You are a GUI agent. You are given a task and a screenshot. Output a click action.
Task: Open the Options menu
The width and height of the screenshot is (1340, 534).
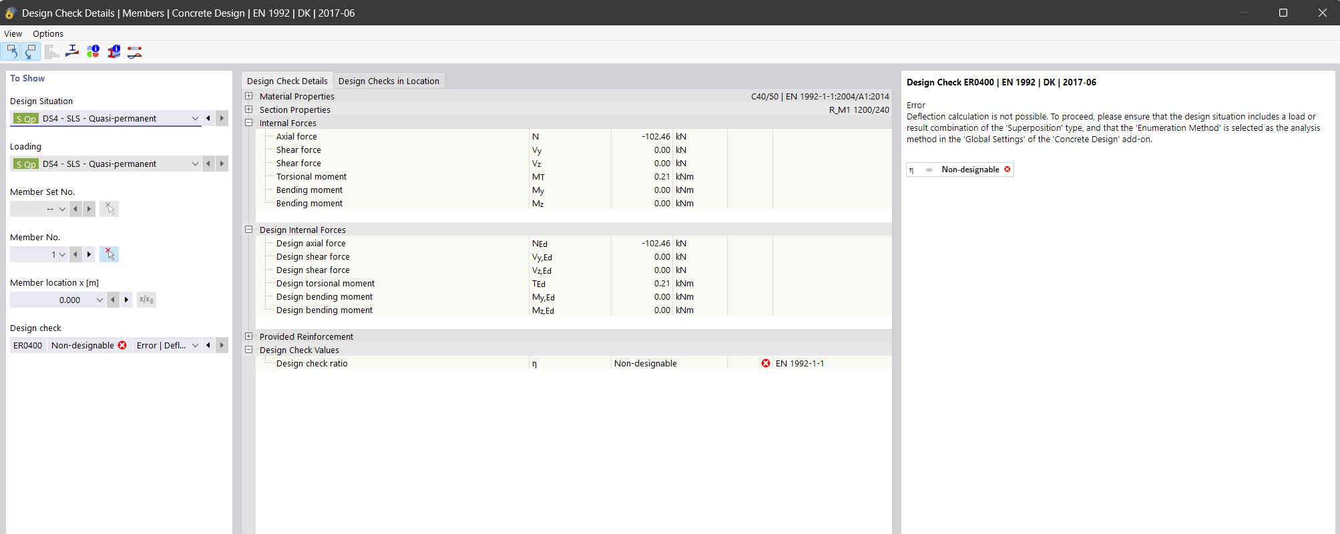(x=48, y=33)
